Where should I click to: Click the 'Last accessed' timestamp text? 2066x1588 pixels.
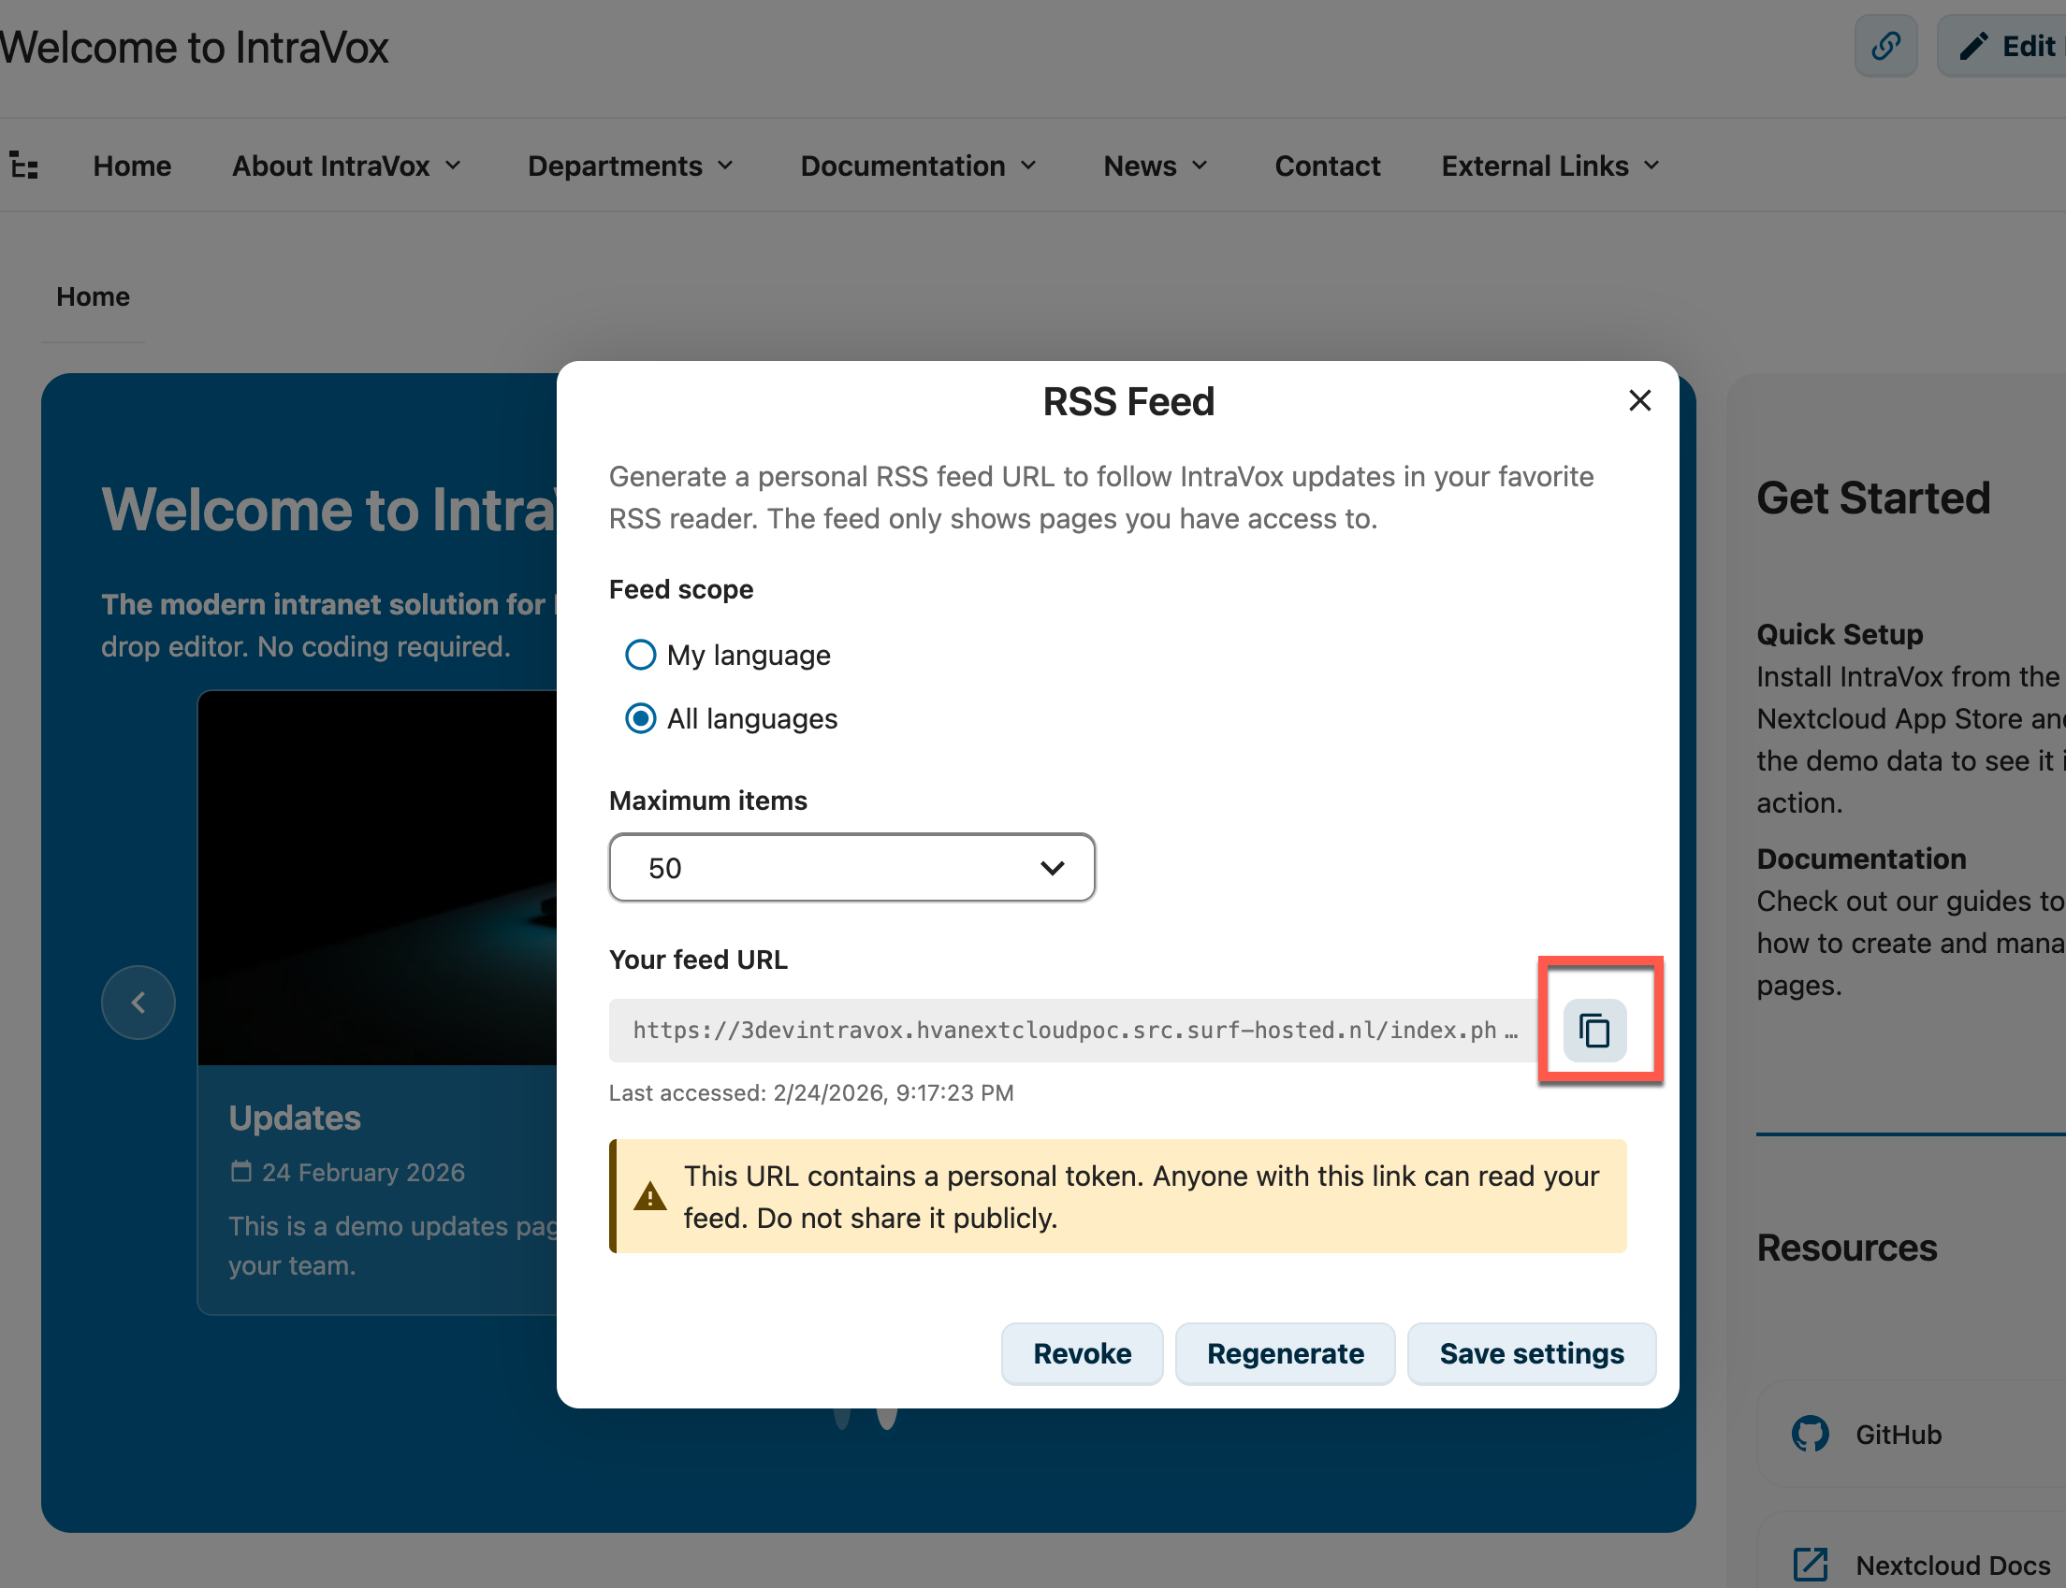(x=810, y=1092)
